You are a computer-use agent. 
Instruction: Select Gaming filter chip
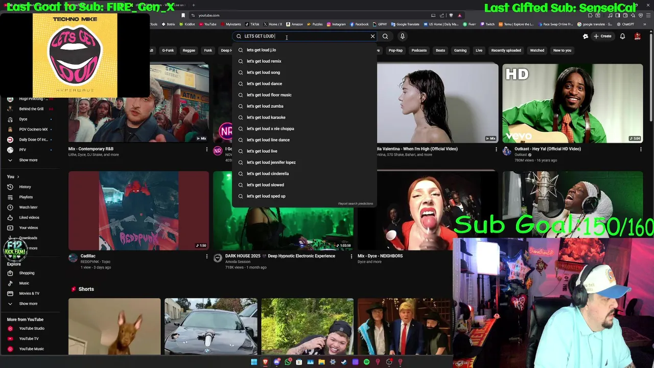click(x=460, y=51)
